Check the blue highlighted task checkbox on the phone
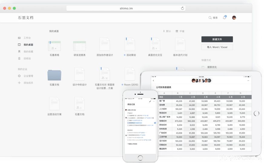Image resolution: width=264 pixels, height=163 pixels. [x=128, y=123]
